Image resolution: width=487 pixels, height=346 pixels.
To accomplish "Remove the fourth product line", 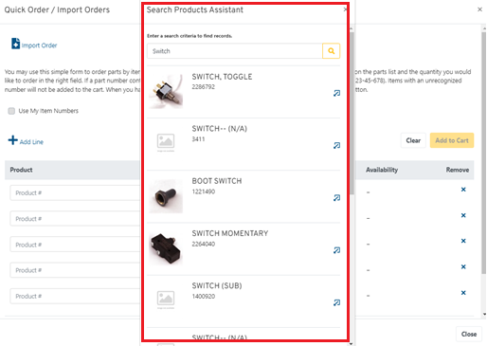I will [x=463, y=267].
